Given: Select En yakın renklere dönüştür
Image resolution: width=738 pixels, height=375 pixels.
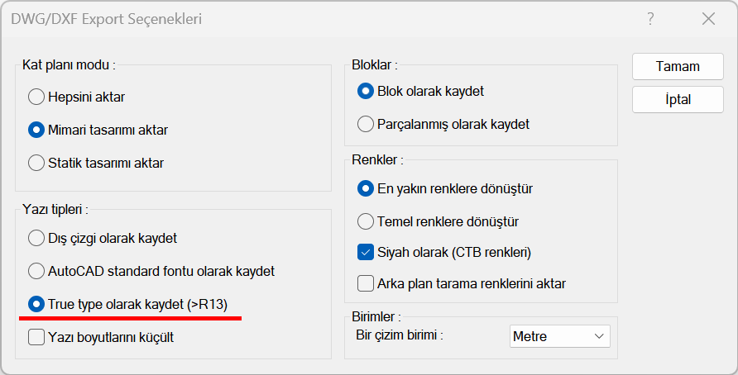Looking at the screenshot, I should pyautogui.click(x=366, y=188).
